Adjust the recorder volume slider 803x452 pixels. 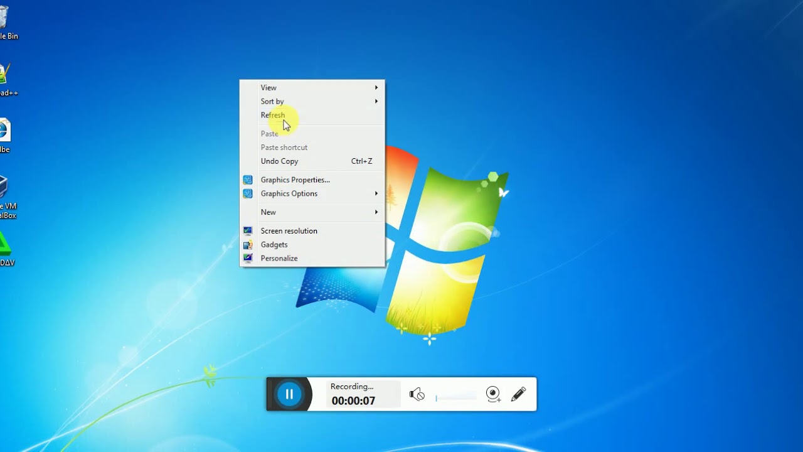point(455,397)
